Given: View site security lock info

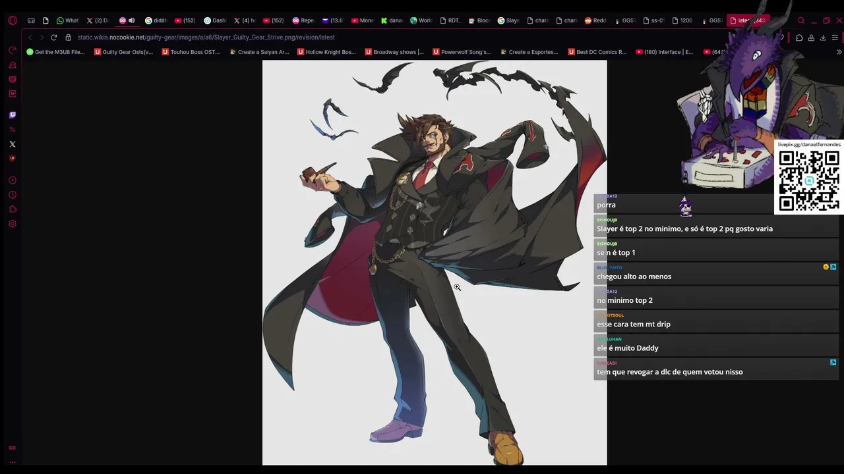Looking at the screenshot, I should click(68, 38).
